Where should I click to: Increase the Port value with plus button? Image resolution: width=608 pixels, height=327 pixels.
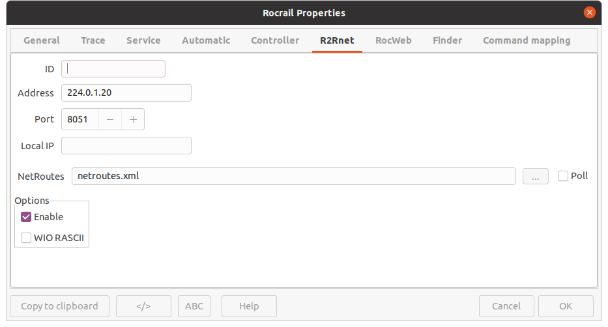pyautogui.click(x=133, y=119)
